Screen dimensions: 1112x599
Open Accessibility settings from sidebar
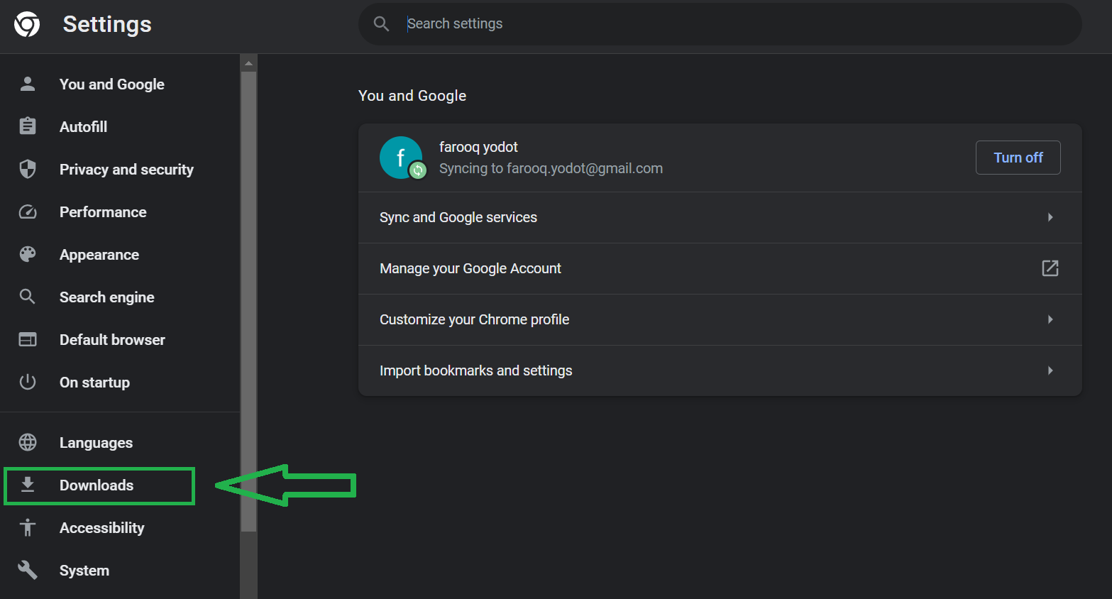point(101,527)
